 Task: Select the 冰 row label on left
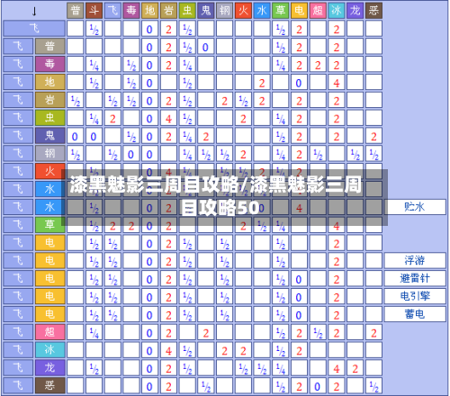tap(49, 350)
